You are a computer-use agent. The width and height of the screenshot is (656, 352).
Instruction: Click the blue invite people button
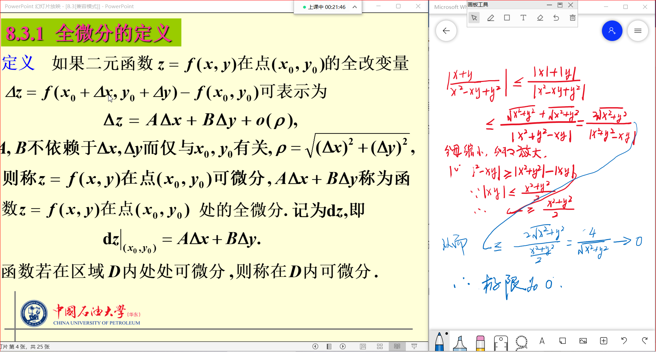tap(612, 31)
